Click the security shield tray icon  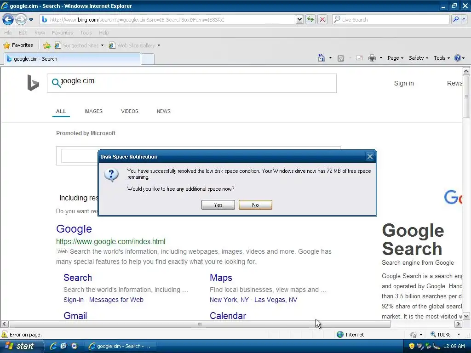point(412,346)
